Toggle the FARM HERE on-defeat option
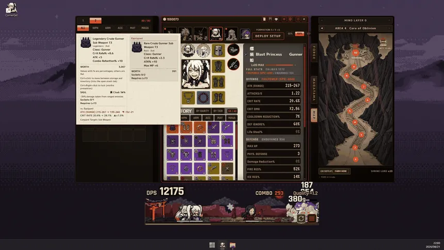The height and width of the screenshot is (250, 444). click(x=341, y=171)
